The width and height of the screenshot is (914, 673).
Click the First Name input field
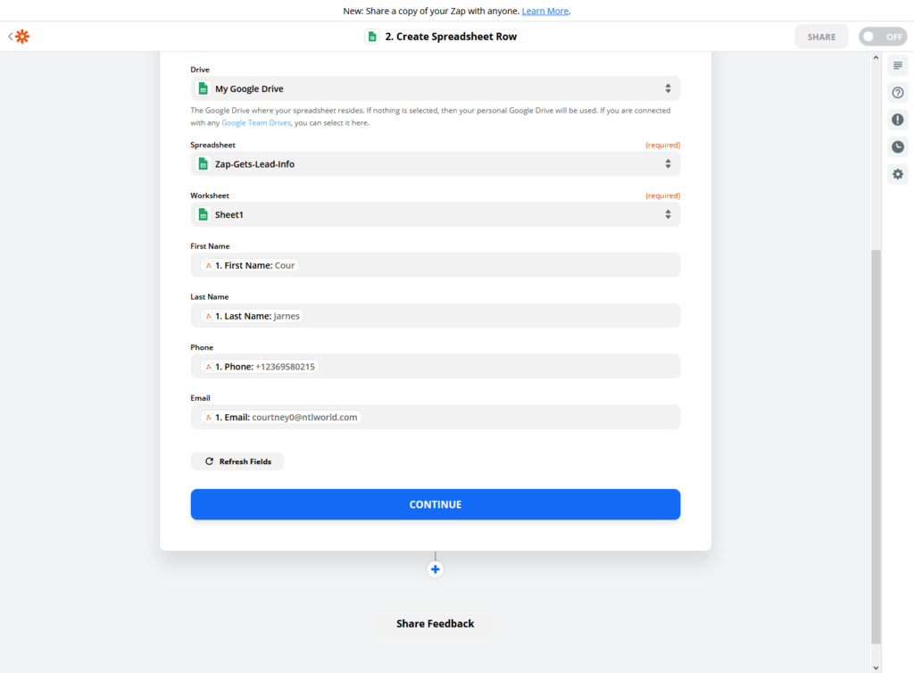pos(435,265)
